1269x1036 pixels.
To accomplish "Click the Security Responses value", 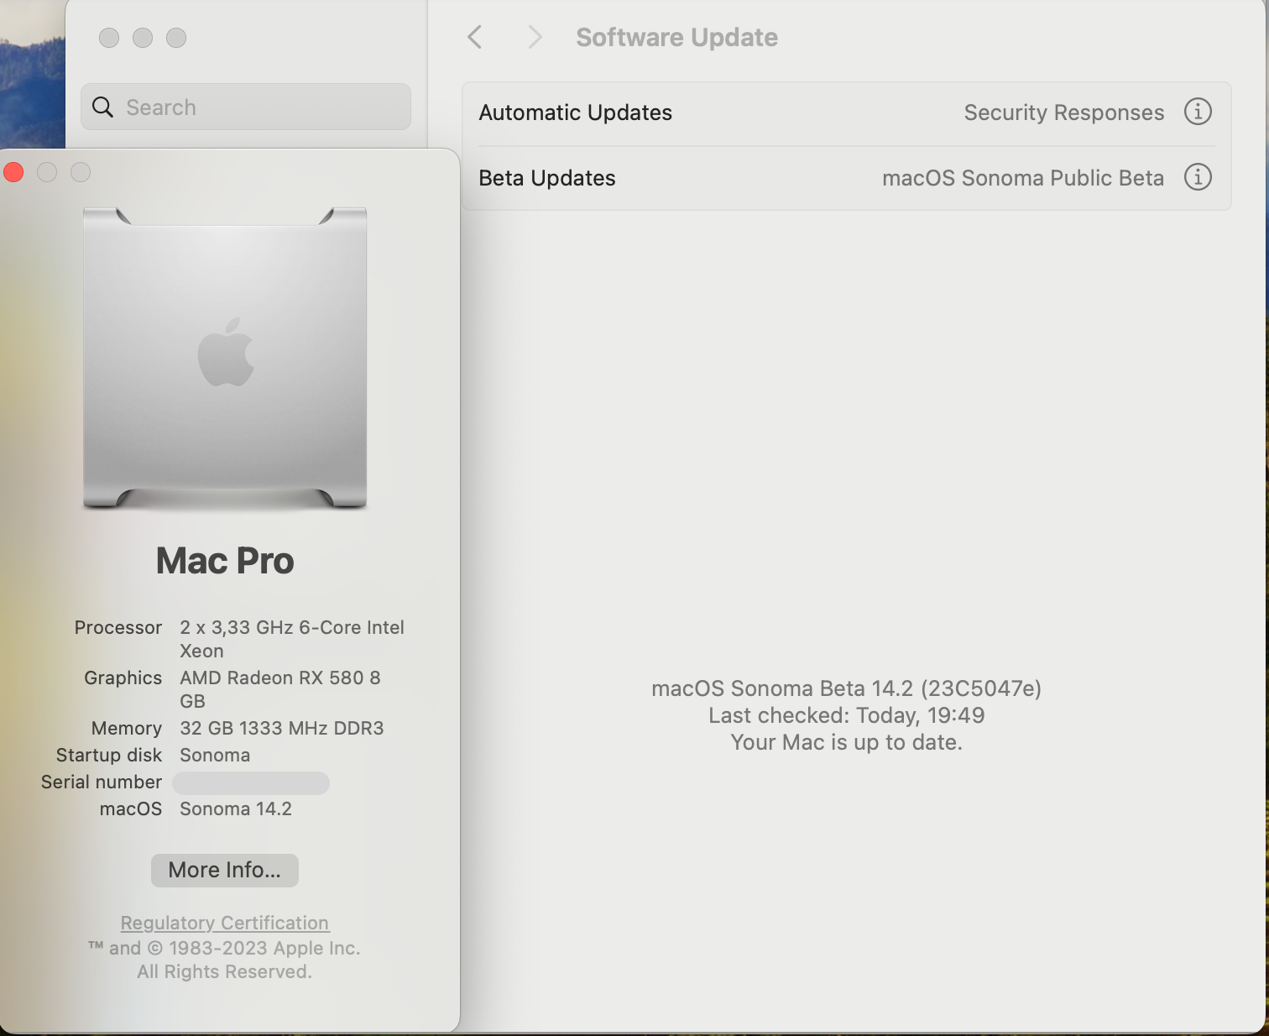I will (1064, 112).
